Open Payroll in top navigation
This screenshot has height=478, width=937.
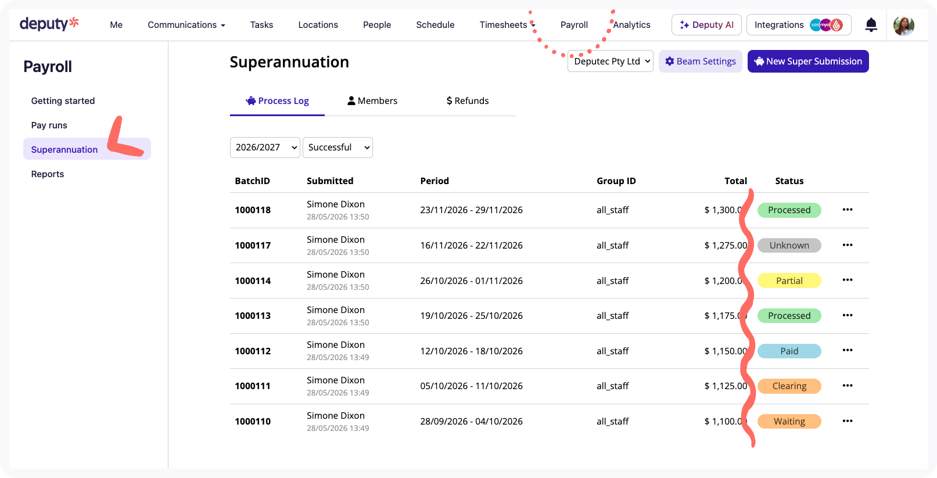tap(574, 25)
